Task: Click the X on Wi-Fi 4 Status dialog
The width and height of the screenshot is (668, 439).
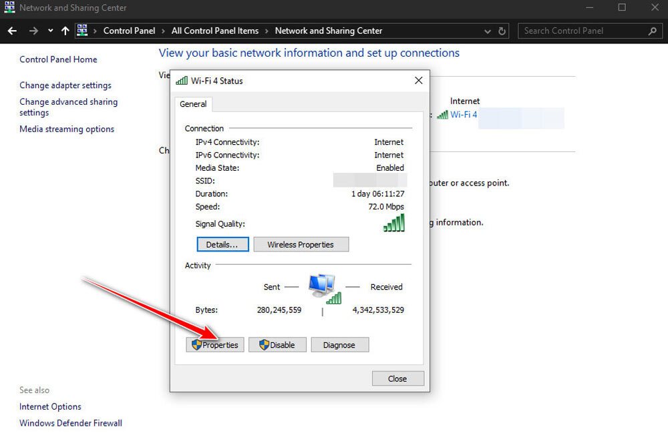Action: [x=419, y=81]
